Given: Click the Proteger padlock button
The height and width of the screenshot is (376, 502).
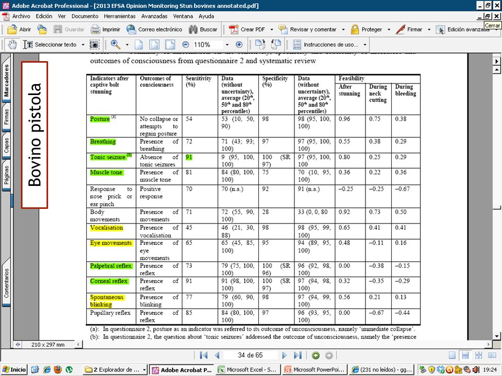Looking at the screenshot, I should click(367, 29).
